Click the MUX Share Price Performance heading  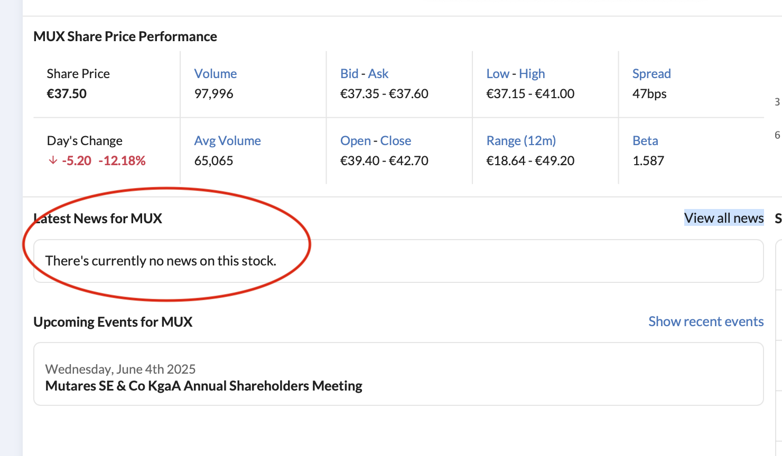pos(125,36)
